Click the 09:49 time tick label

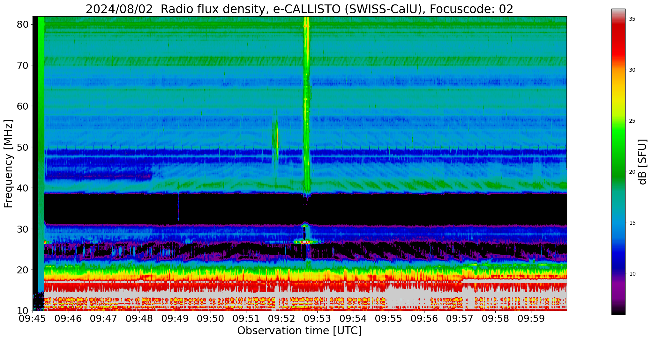(175, 318)
